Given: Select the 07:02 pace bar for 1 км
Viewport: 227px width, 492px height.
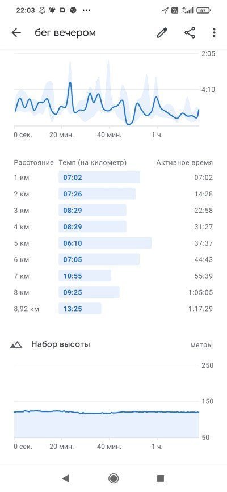Looking at the screenshot, I should (x=99, y=178).
